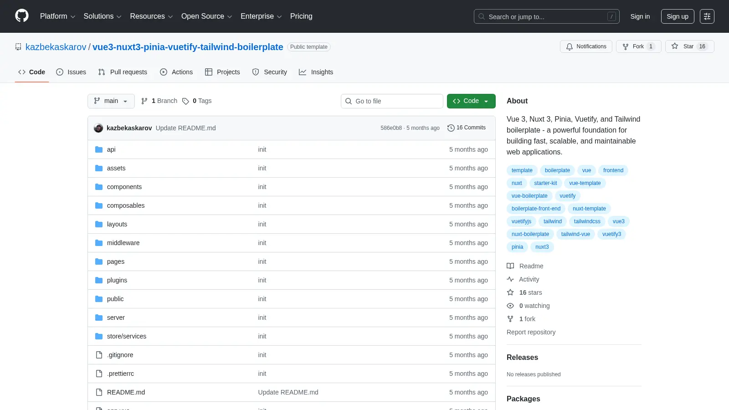Click the .gitignore file icon
Screen dimensions: 729x410
99,355
